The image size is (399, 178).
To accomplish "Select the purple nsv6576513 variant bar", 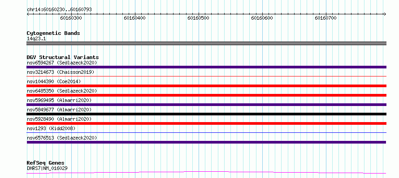I will [x=206, y=142].
